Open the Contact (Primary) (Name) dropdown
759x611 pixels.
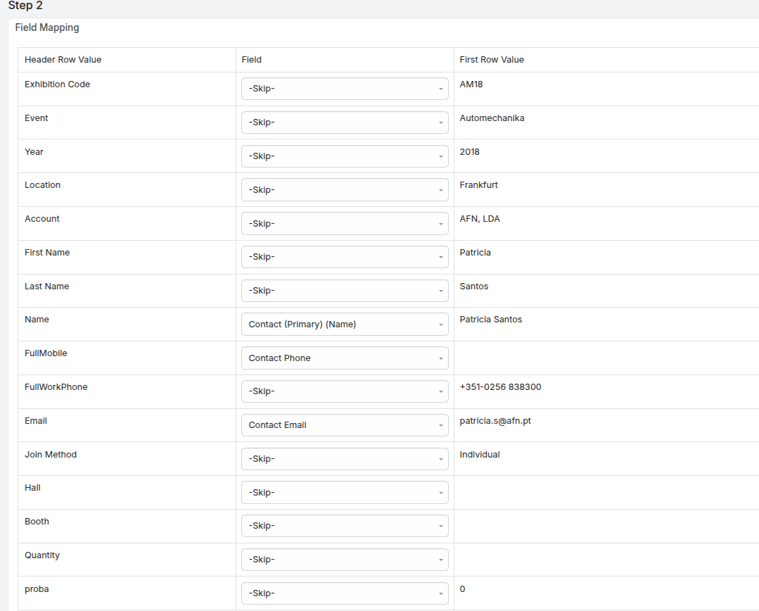pyautogui.click(x=345, y=325)
